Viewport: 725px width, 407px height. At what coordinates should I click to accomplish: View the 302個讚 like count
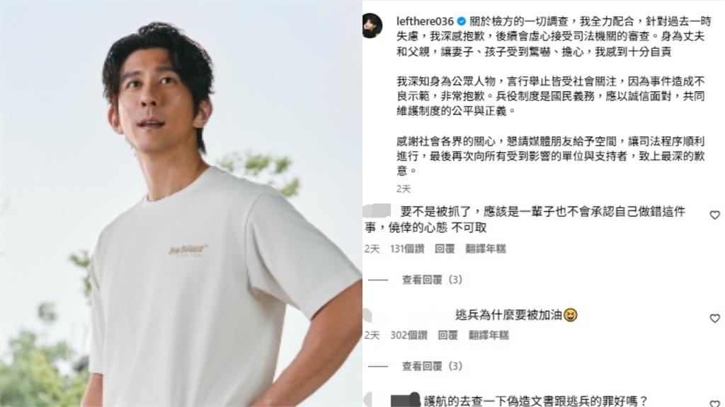[409, 335]
